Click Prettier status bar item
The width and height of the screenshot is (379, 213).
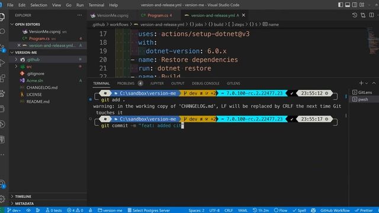pos(364,211)
